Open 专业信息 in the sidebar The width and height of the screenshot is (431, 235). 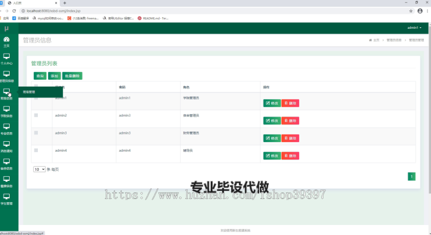(7, 129)
